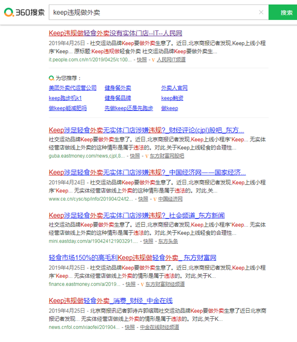The image size is (297, 342).
Task: Click the 东方财富财经频道 source link
Action: click(165, 284)
